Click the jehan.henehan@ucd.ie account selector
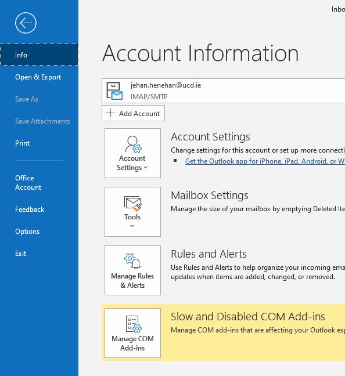Viewport: 345px width, 376px height. pos(223,91)
